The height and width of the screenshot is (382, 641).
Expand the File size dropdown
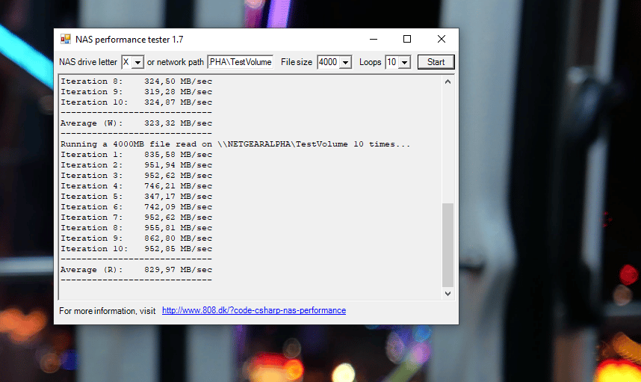click(345, 62)
